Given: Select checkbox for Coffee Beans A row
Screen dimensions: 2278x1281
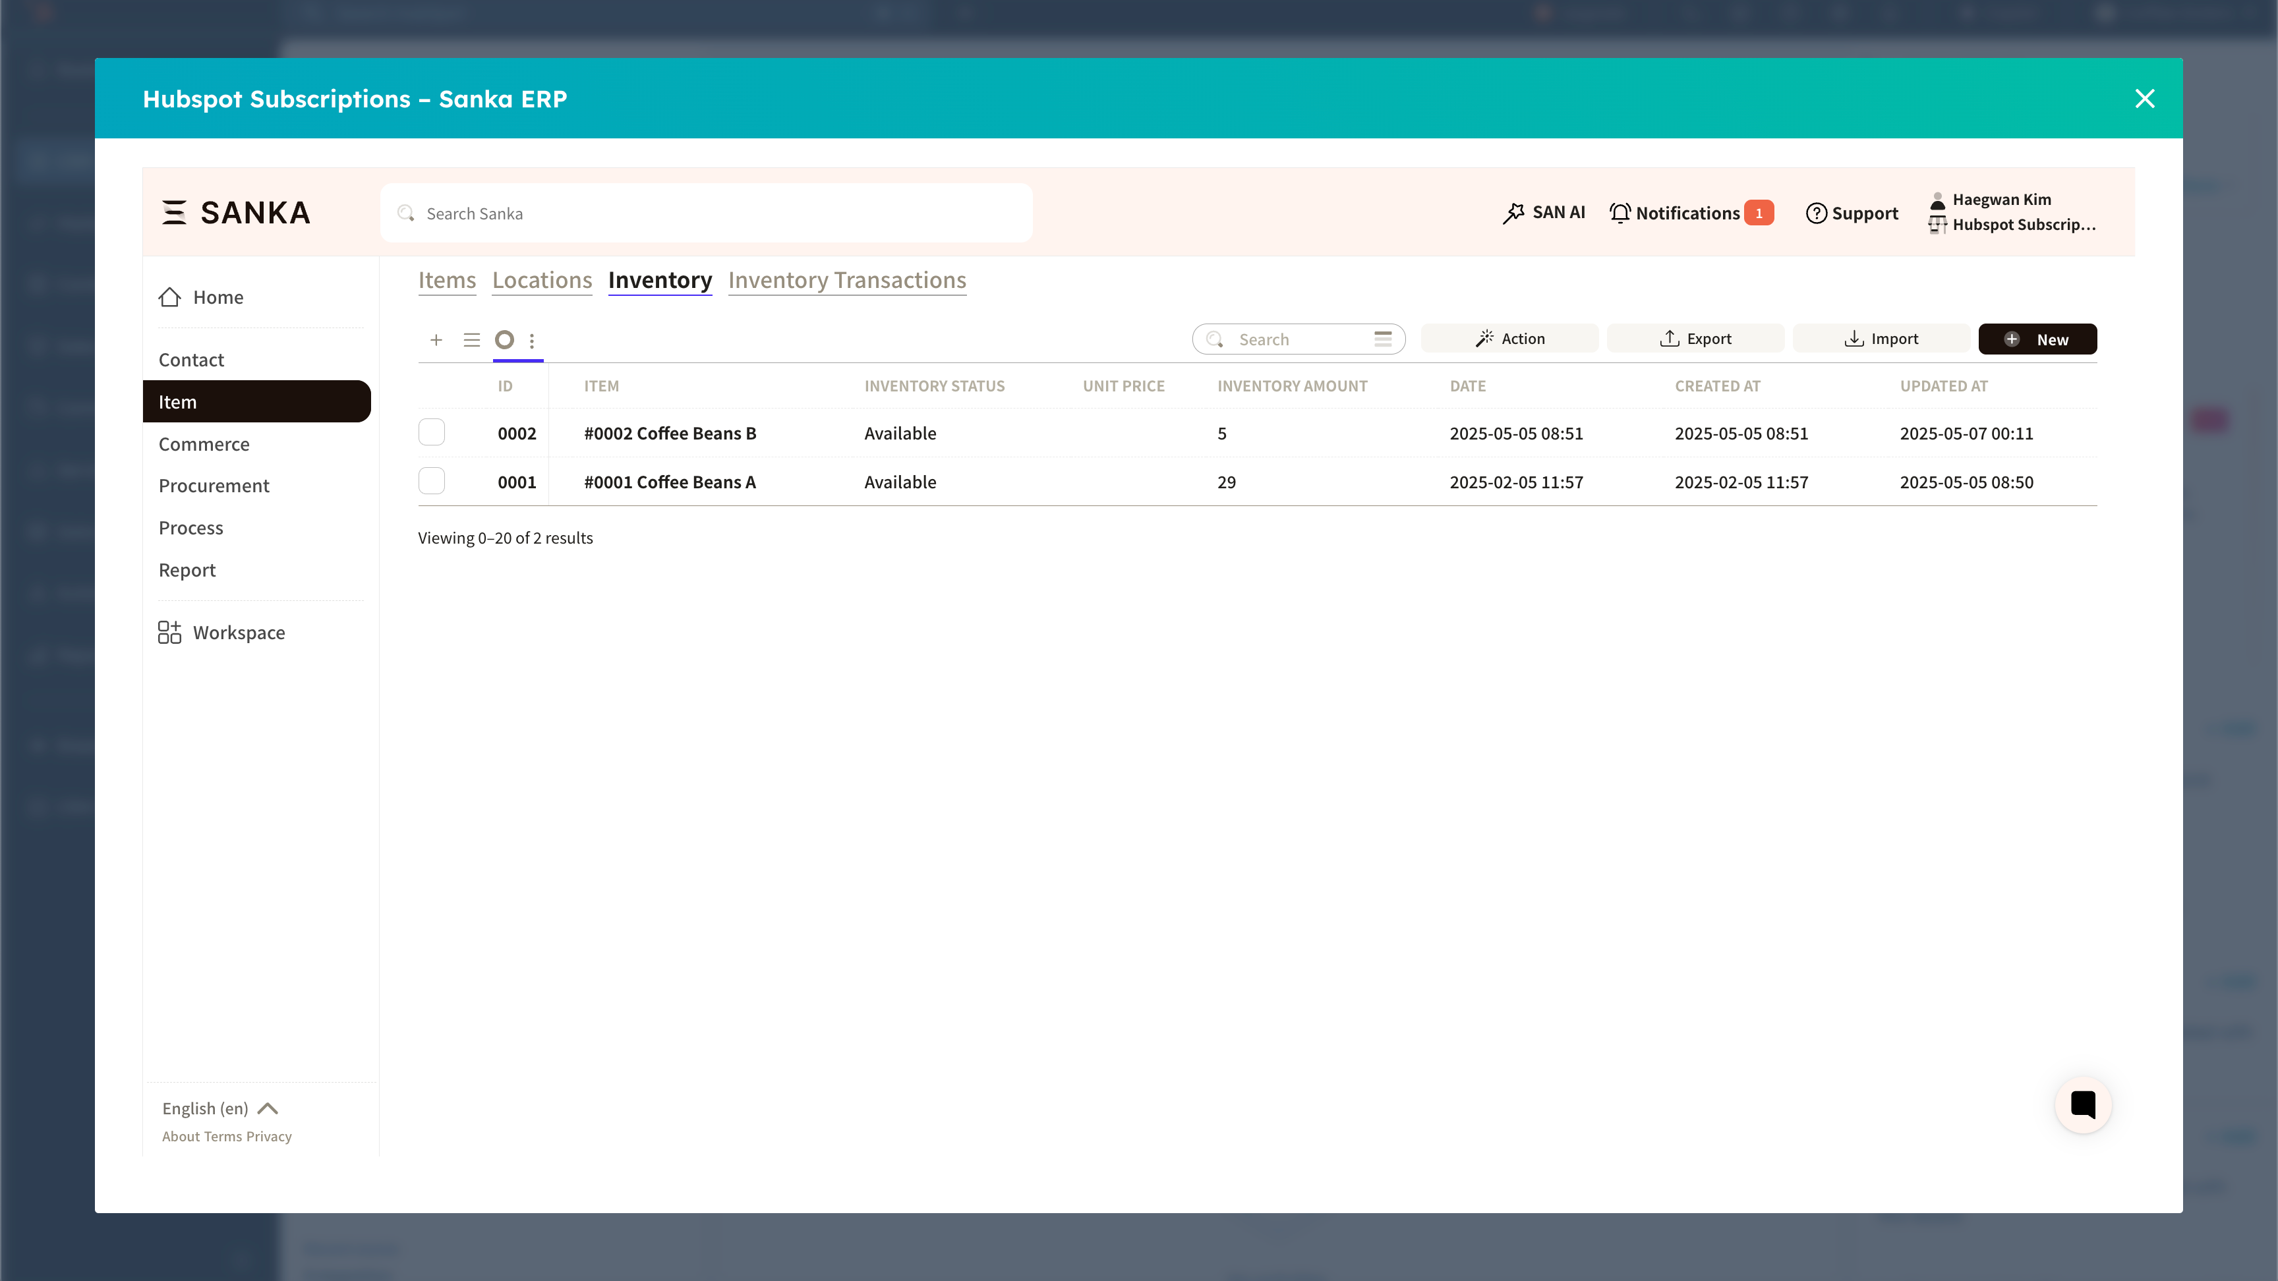Looking at the screenshot, I should tap(432, 481).
